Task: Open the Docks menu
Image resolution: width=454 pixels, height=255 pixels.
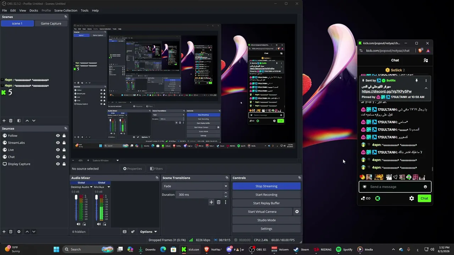Action: click(34, 10)
